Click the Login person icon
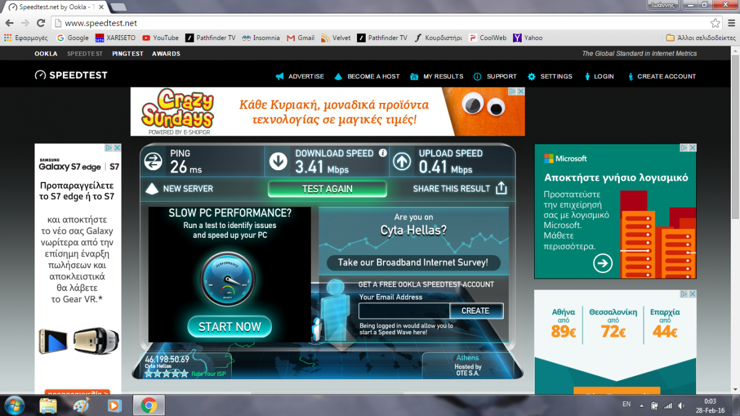 (588, 76)
